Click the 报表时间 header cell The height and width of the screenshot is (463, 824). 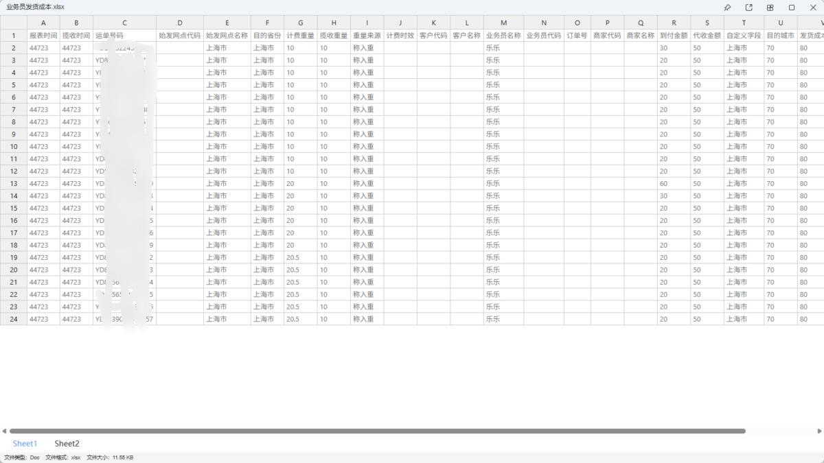(43, 35)
